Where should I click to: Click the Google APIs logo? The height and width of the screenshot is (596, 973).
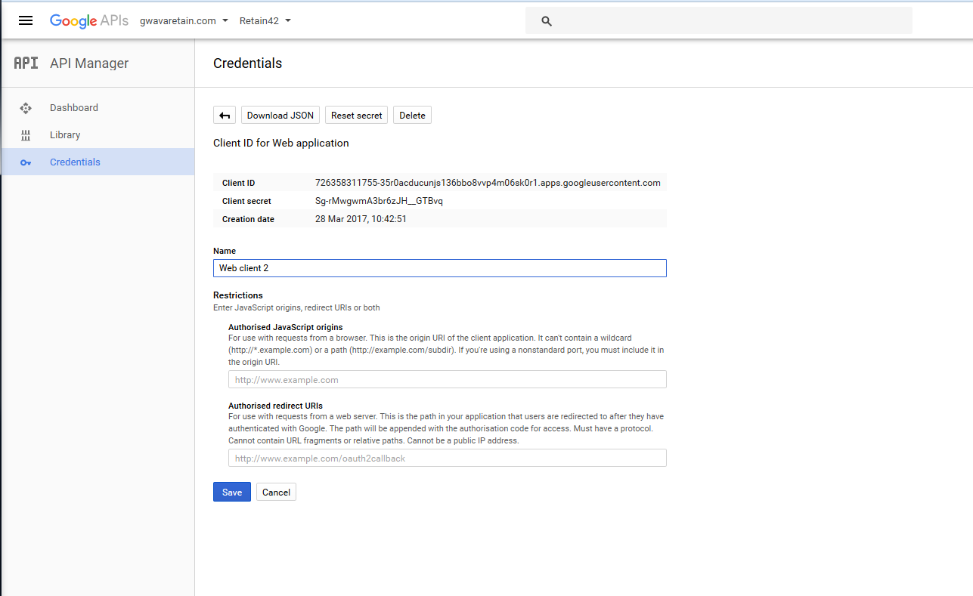pos(89,20)
